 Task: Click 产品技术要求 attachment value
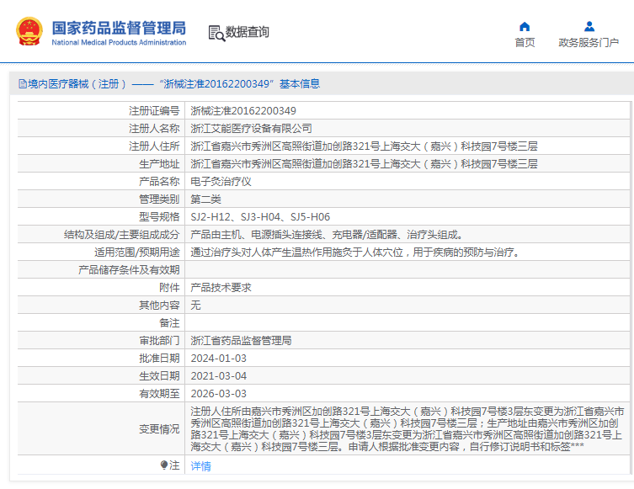[x=221, y=288]
